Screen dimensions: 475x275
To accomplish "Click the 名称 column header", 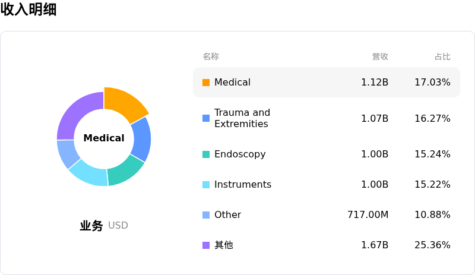I will (x=211, y=56).
